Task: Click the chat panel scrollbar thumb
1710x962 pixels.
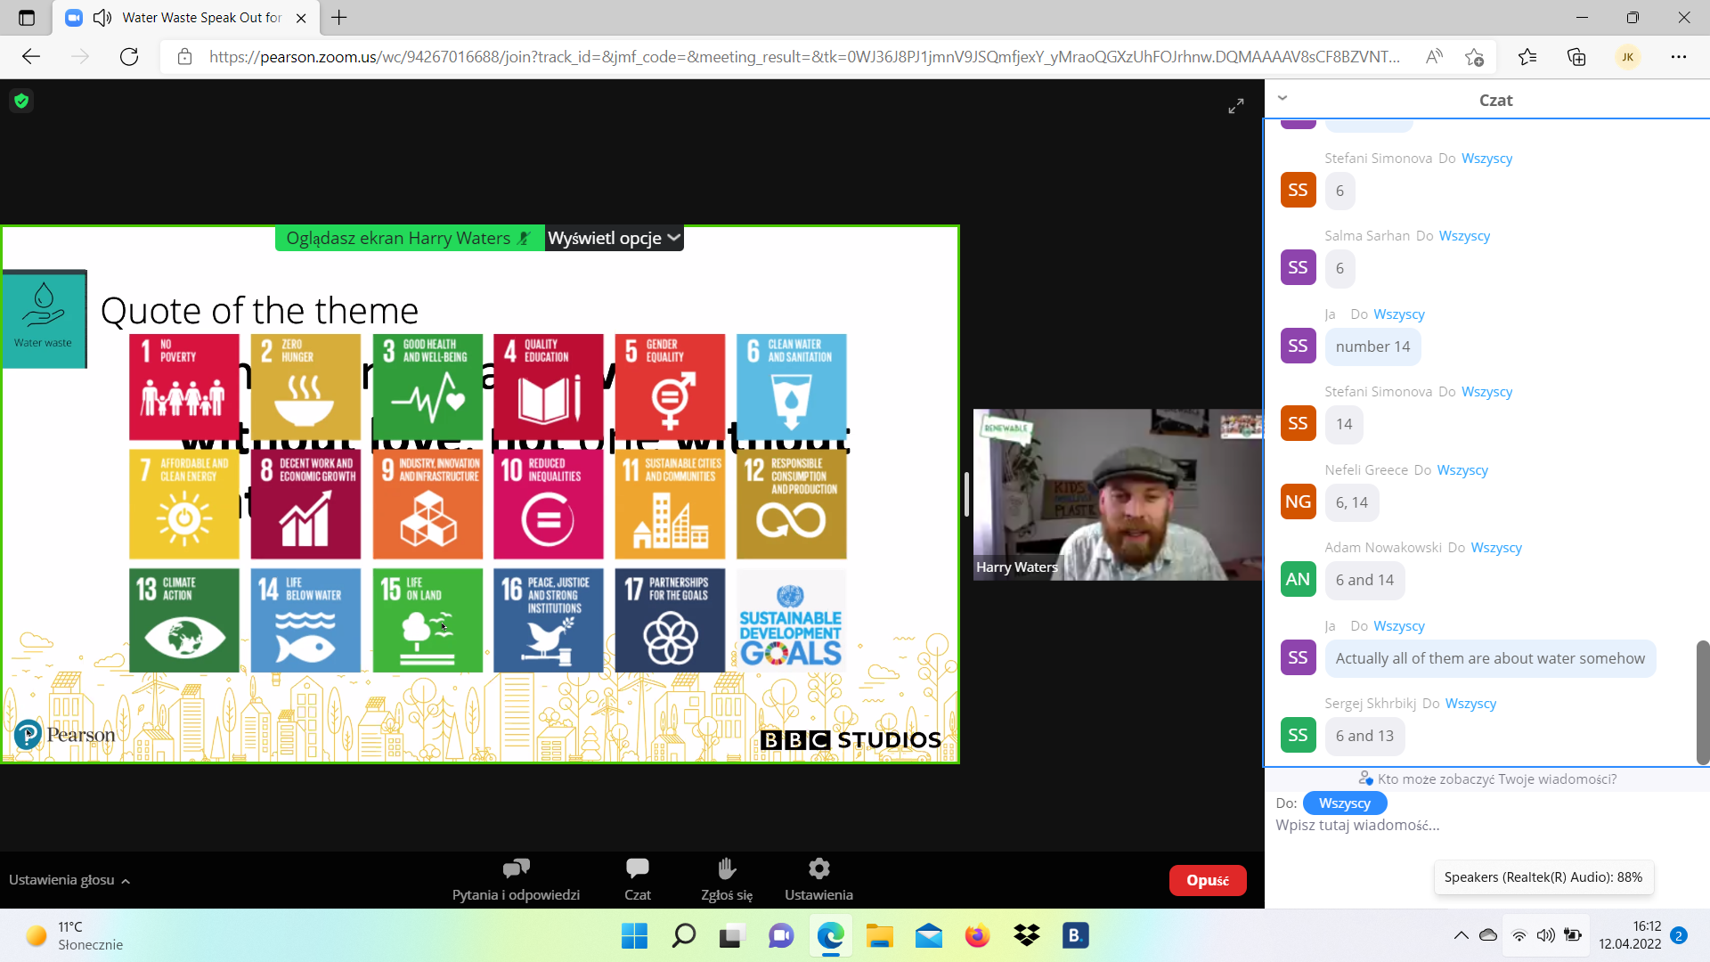Action: pyautogui.click(x=1702, y=702)
